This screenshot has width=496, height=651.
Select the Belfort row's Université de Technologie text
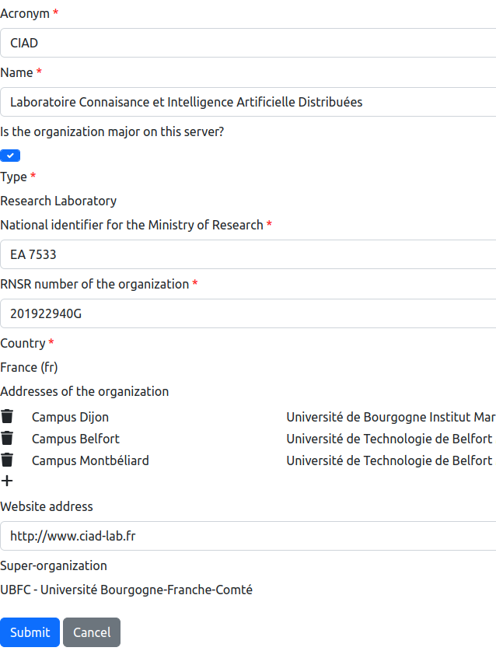pyautogui.click(x=391, y=439)
